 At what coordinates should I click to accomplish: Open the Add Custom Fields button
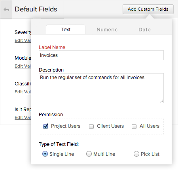coord(148,9)
